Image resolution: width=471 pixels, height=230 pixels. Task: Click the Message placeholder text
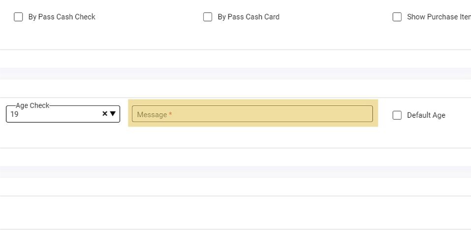[152, 115]
